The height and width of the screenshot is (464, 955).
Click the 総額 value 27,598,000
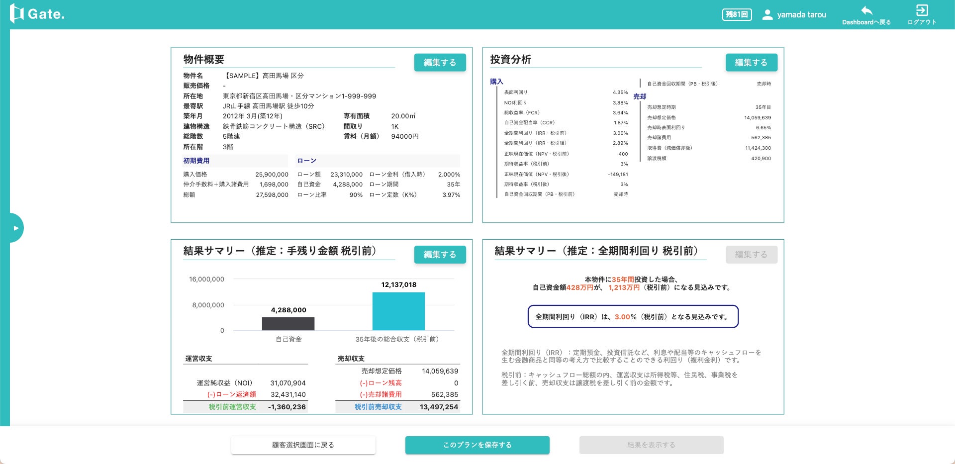tap(272, 195)
